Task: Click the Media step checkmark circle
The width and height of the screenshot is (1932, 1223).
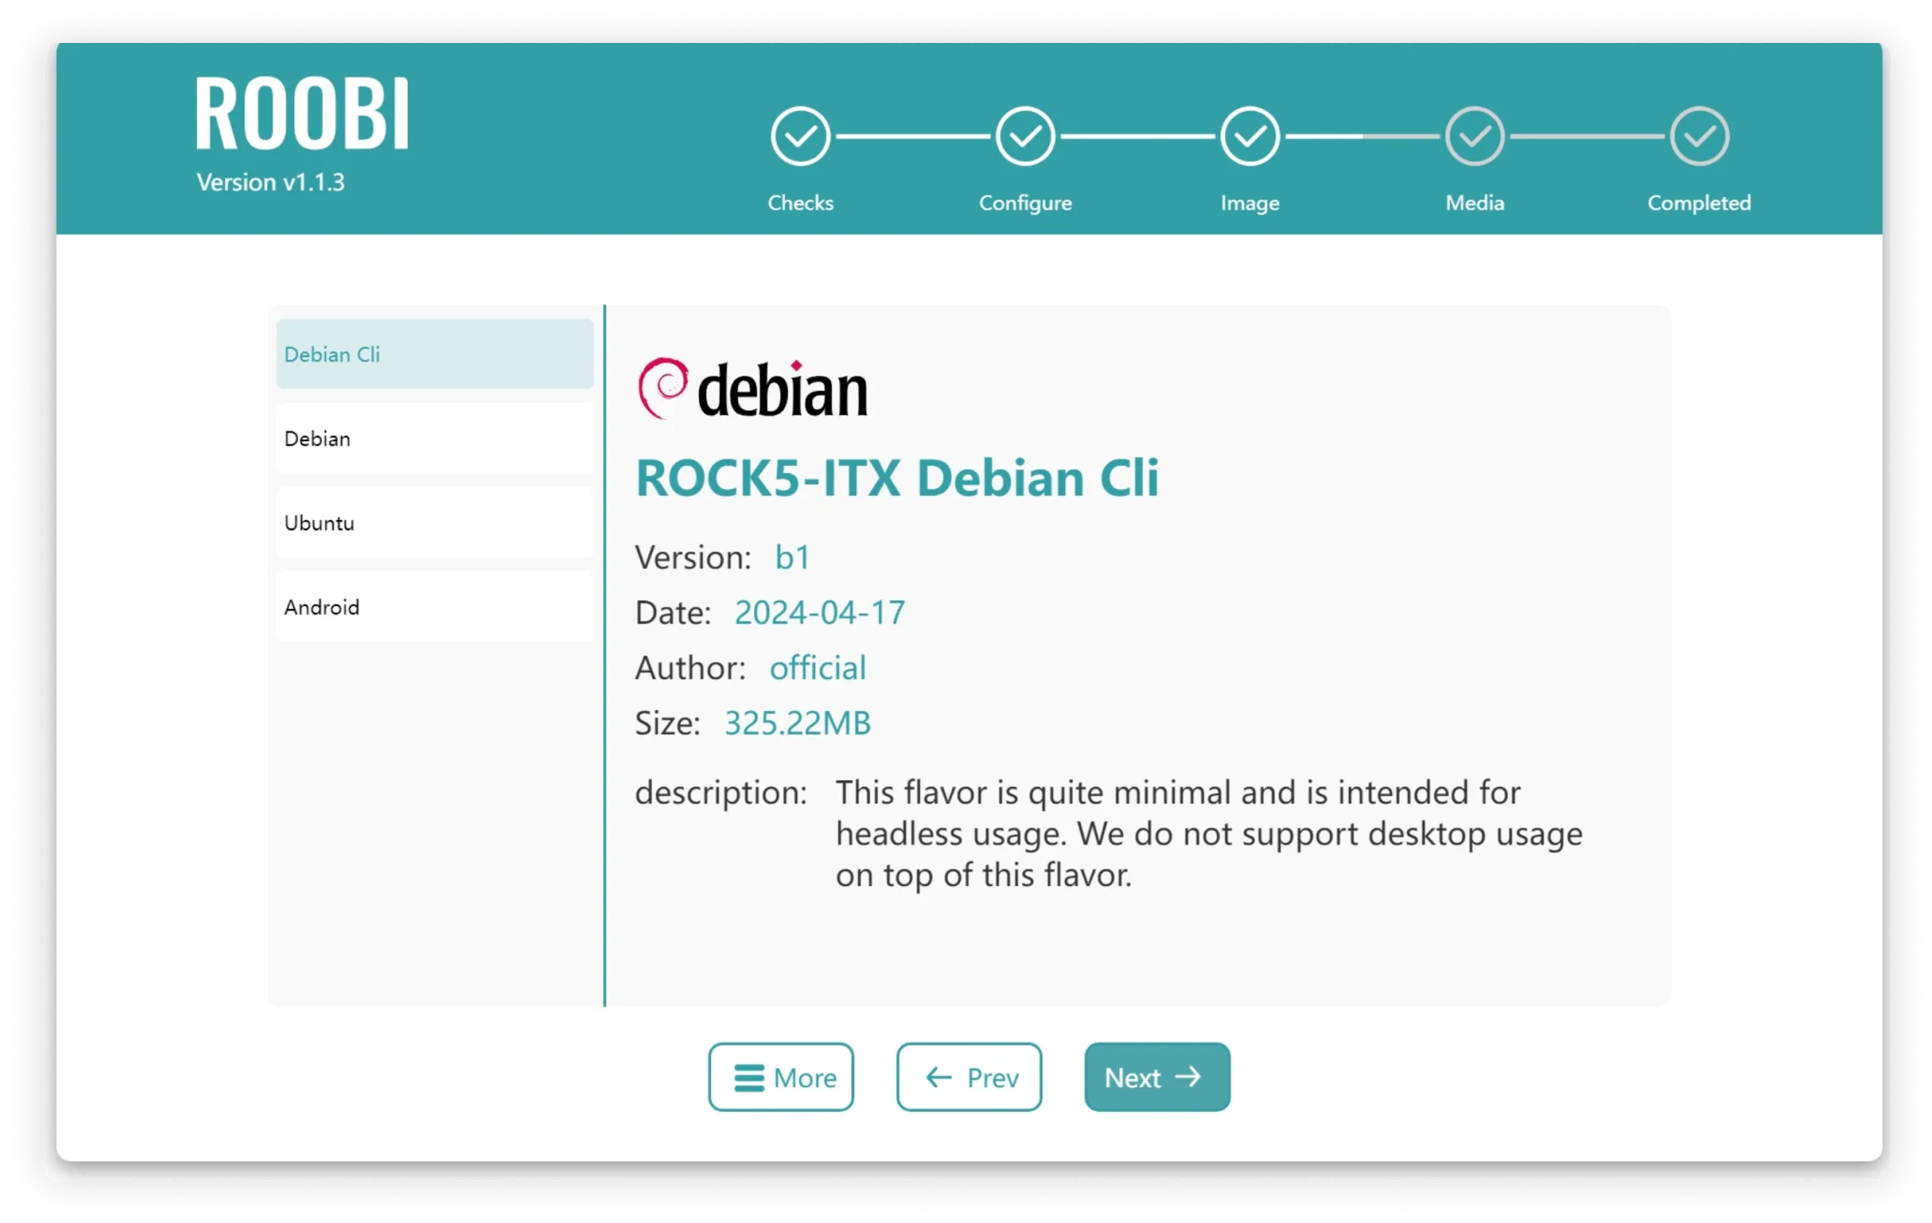Action: click(x=1474, y=136)
